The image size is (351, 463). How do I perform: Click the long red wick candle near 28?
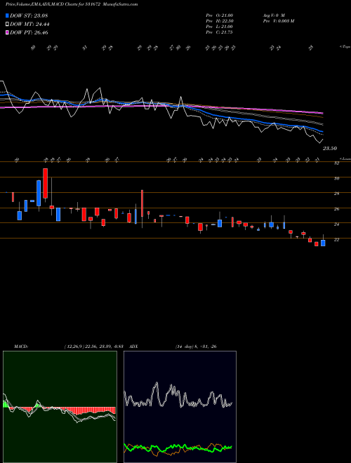142,203
